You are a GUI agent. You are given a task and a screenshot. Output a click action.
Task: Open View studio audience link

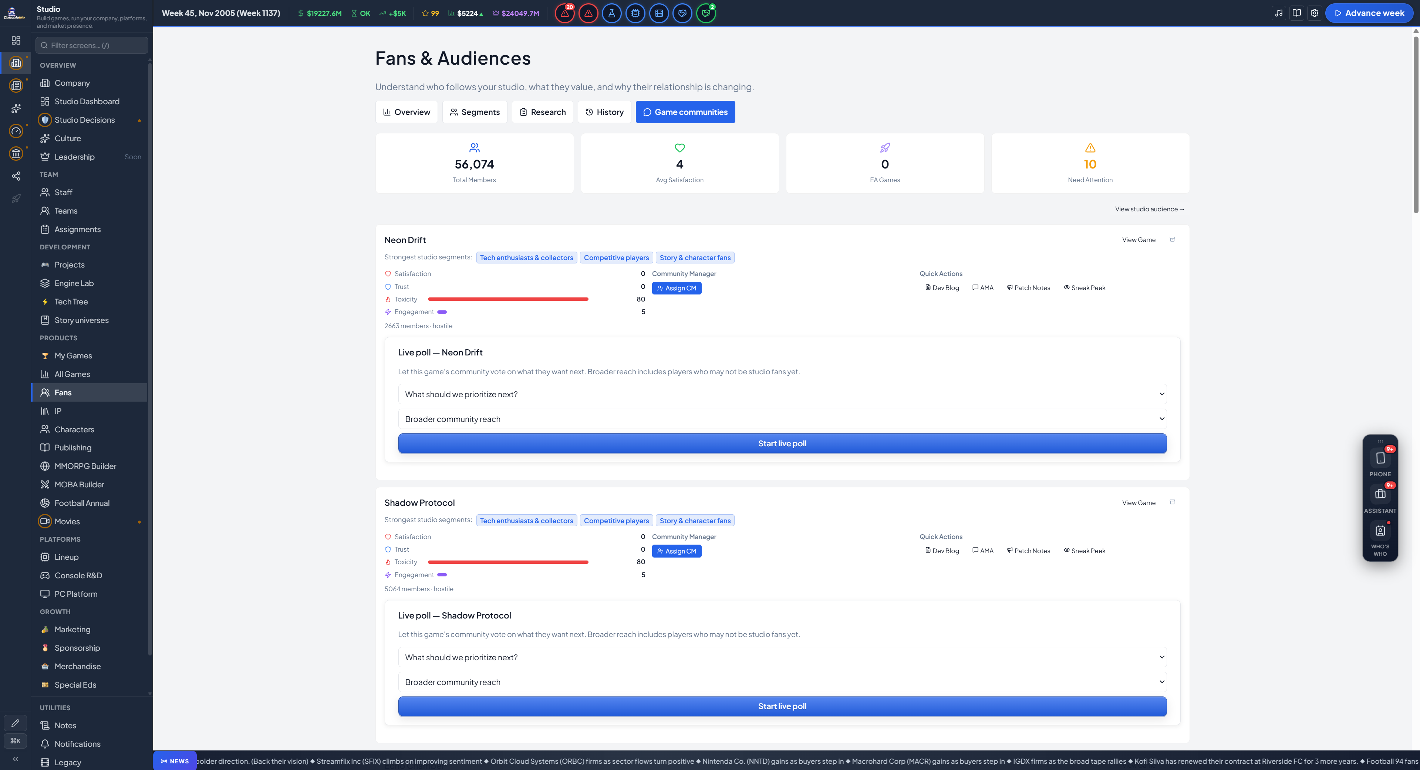(x=1149, y=209)
